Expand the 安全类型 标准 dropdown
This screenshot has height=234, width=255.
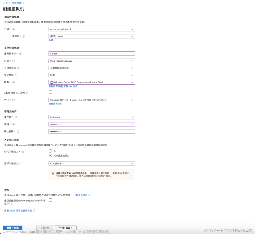[x=92, y=75]
